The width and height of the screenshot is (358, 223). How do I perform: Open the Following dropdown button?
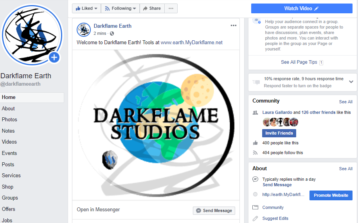tap(121, 9)
